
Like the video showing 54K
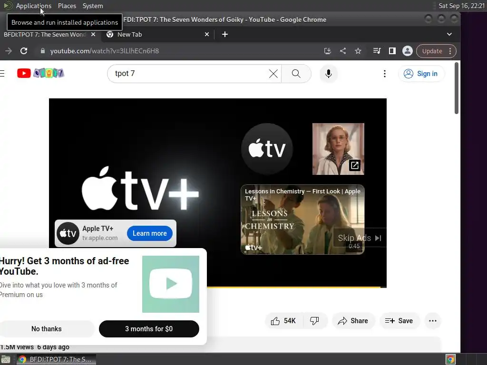click(x=283, y=321)
